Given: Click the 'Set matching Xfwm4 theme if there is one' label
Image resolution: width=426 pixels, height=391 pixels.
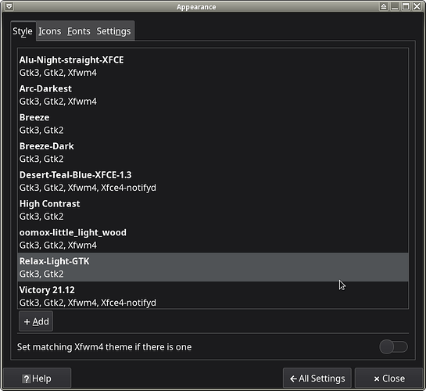Looking at the screenshot, I should pos(104,347).
